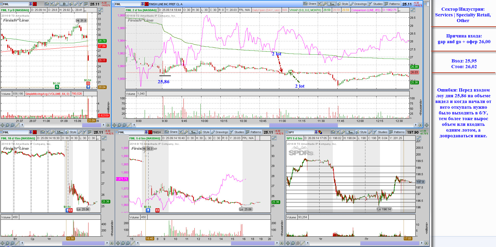Open Style on the FINL 5m chart

(204, 132)
